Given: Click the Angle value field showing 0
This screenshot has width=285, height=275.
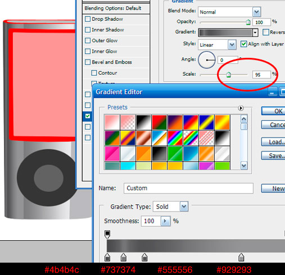Looking at the screenshot, I should pyautogui.click(x=228, y=60).
